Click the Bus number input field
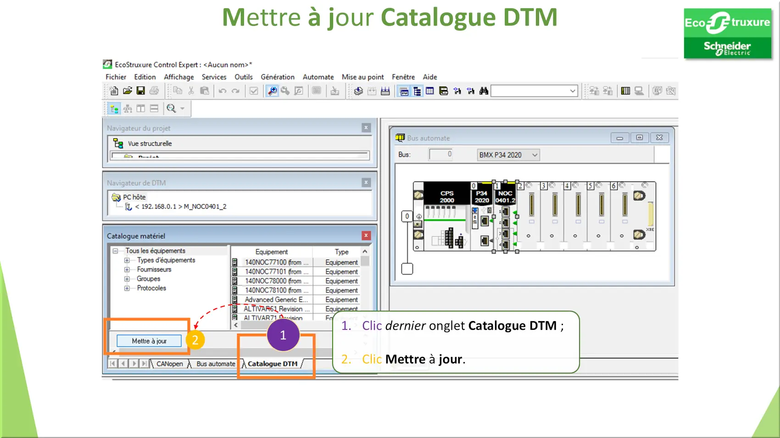This screenshot has height=438, width=780. click(x=441, y=154)
